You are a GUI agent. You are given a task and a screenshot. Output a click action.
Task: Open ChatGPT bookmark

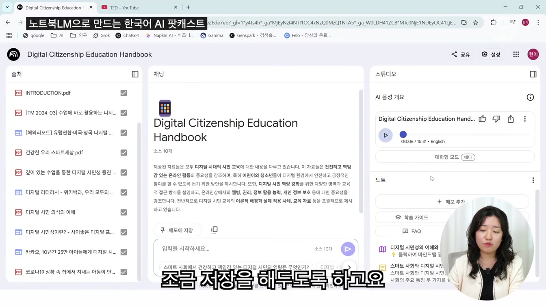[128, 36]
